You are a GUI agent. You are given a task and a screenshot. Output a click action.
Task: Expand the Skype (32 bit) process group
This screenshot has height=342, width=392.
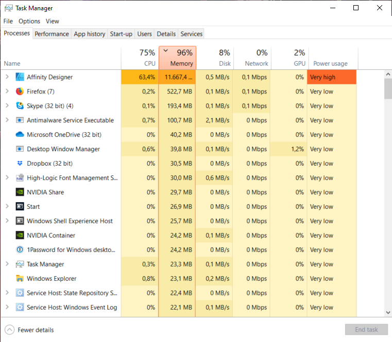7,106
